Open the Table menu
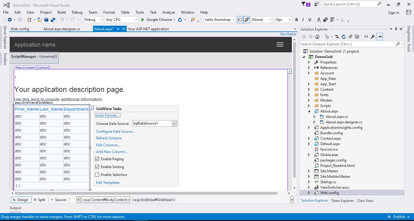The height and width of the screenshot is (221, 414). coord(125,12)
